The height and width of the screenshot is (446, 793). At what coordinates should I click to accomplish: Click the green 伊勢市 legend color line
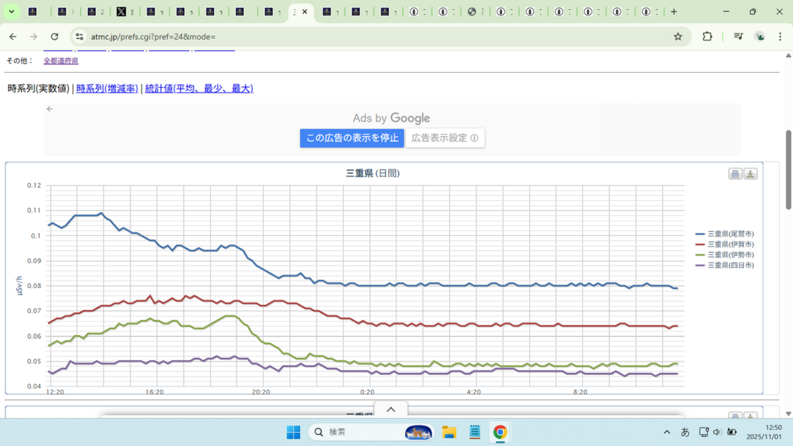700,255
